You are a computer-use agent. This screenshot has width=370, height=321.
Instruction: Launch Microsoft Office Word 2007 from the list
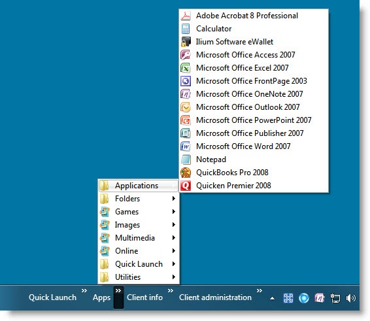pyautogui.click(x=243, y=146)
